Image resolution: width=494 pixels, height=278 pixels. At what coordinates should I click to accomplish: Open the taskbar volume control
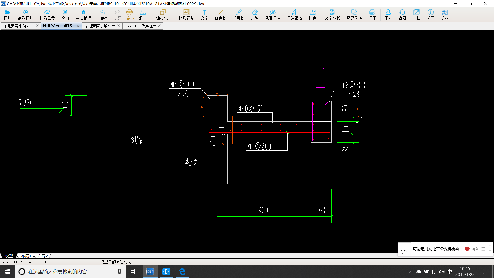pyautogui.click(x=442, y=272)
